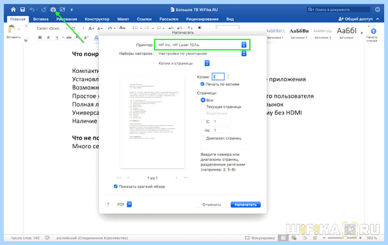
Task: Click the copies stepper arrows
Action: pyautogui.click(x=228, y=76)
